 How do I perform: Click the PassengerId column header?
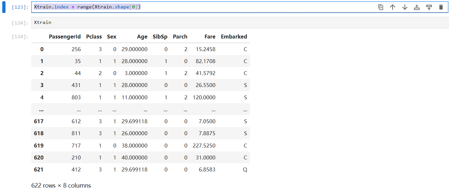(x=65, y=37)
